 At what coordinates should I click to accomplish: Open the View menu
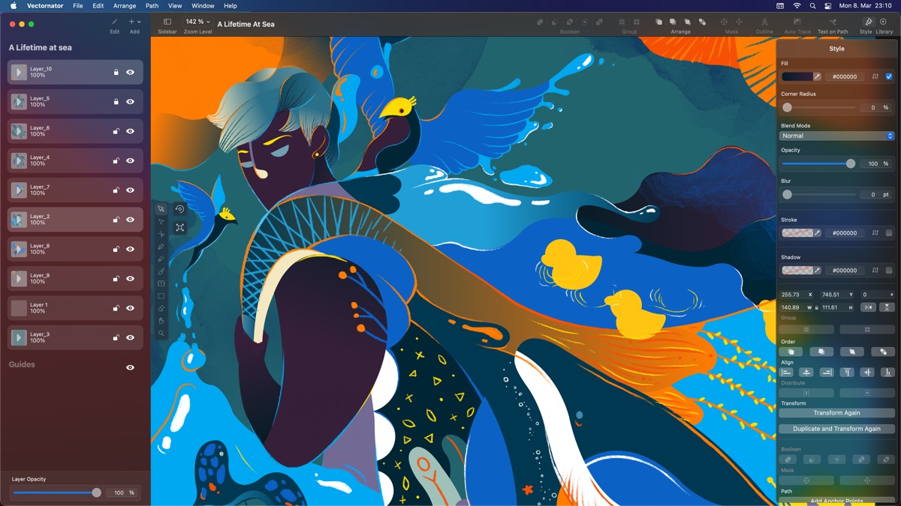[x=175, y=5]
